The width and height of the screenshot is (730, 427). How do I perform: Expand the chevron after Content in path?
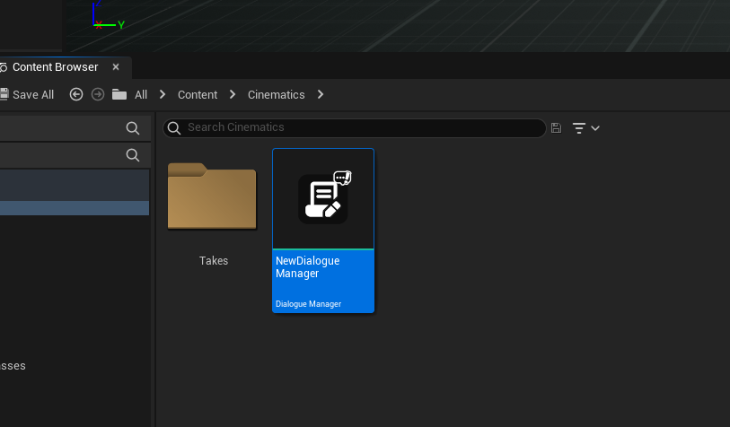click(233, 94)
